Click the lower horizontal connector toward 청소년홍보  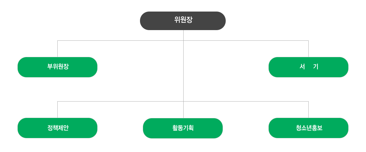coord(246,101)
